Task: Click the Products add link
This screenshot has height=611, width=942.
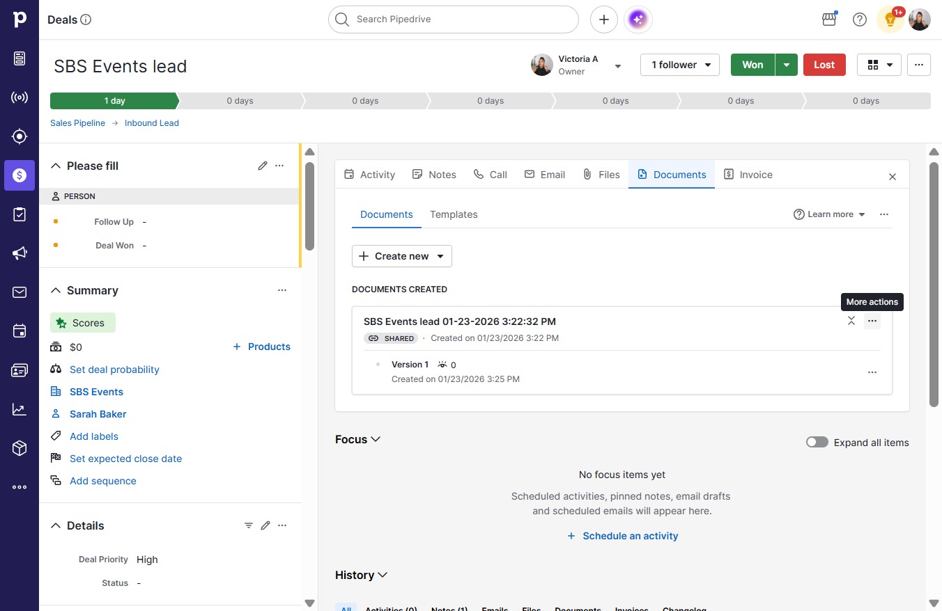Action: (261, 347)
